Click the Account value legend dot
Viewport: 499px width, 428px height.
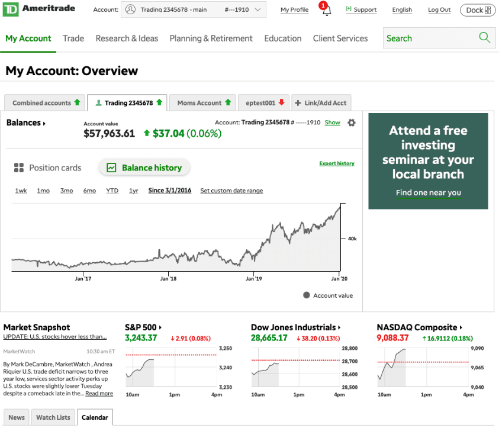pyautogui.click(x=307, y=295)
